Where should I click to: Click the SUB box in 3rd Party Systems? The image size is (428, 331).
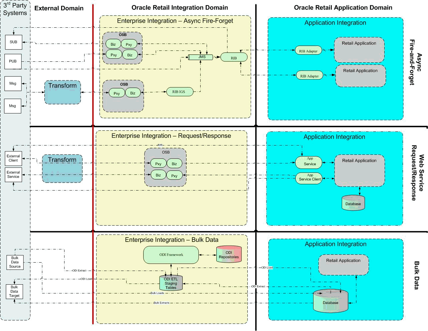[x=13, y=42]
